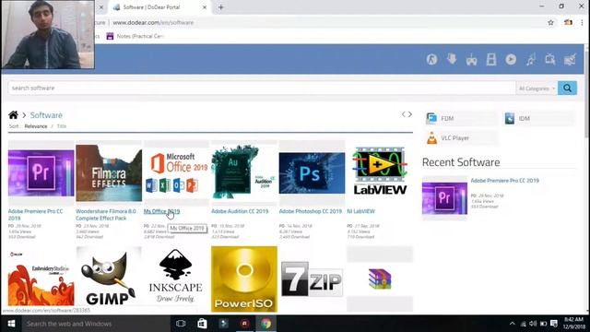Image resolution: width=590 pixels, height=332 pixels.
Task: Click the blue magnifier search button
Action: point(568,89)
